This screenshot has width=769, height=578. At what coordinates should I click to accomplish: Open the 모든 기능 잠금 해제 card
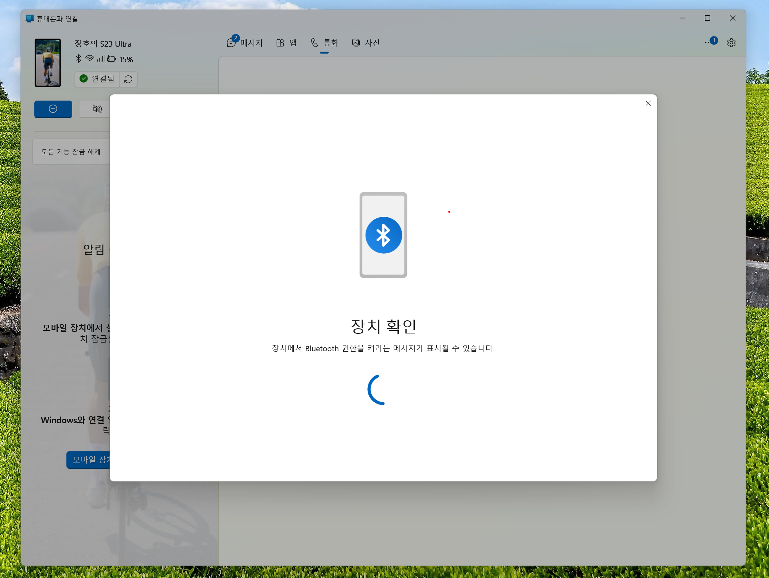coord(71,152)
